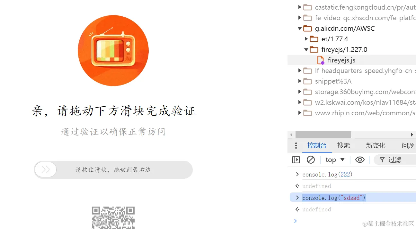
Task: Select the www.zhipin.com/web/common tree label
Action: tap(365, 113)
